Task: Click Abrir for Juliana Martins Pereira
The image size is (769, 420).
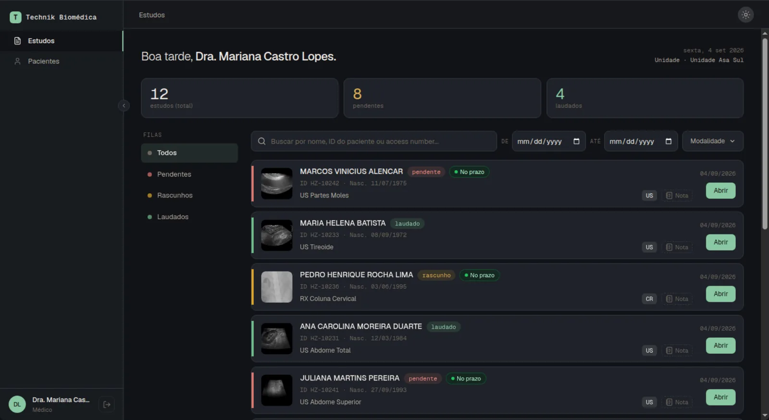Action: tap(720, 397)
